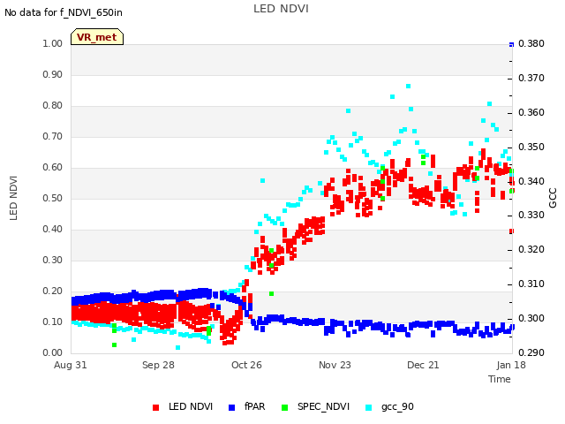
Task: Click the 0.50 left axis tick label
Action: tap(53, 198)
